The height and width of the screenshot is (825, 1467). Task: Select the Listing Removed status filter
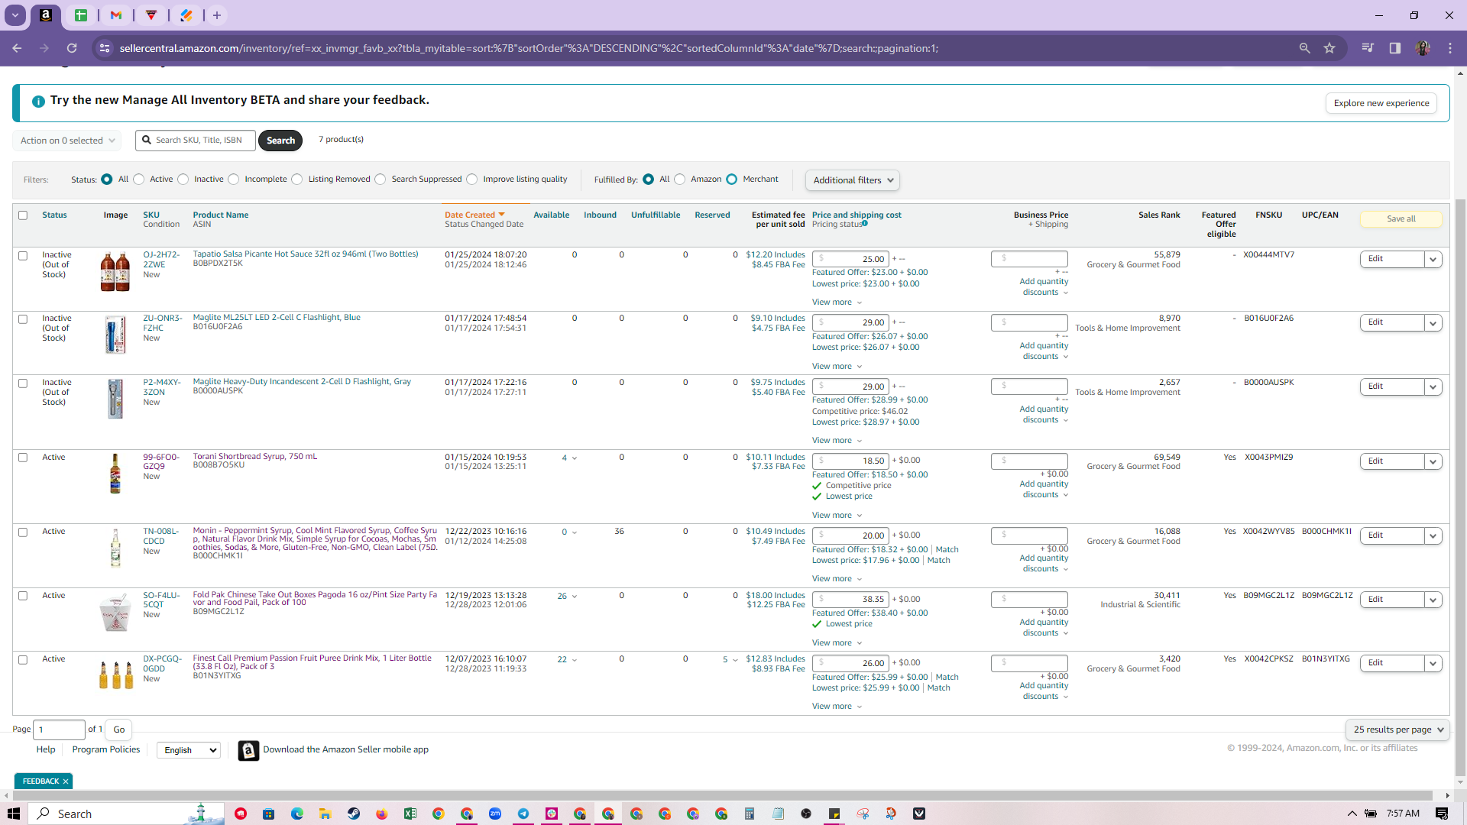point(297,180)
